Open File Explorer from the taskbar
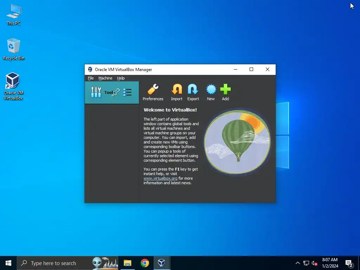The image size is (360, 270). click(127, 263)
